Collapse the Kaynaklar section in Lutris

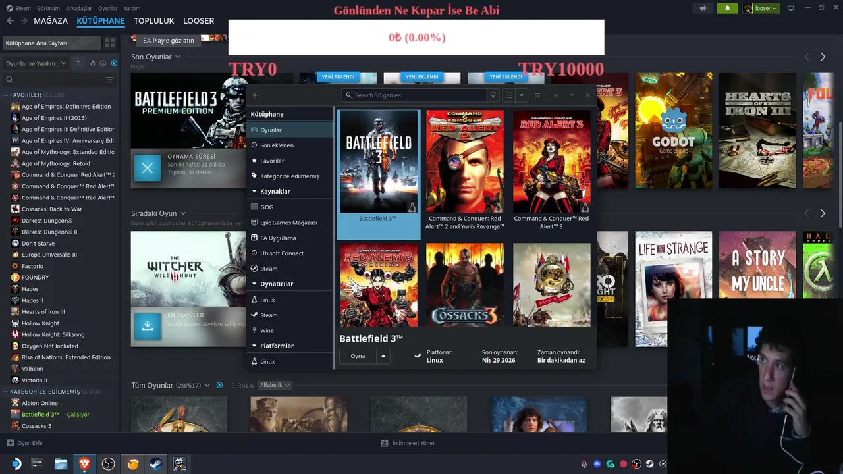254,192
